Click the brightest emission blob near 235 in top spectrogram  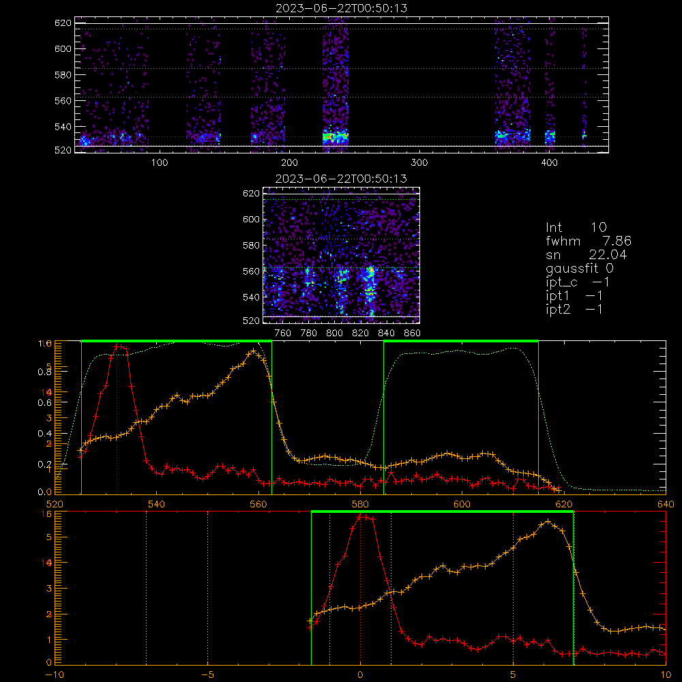click(x=336, y=137)
